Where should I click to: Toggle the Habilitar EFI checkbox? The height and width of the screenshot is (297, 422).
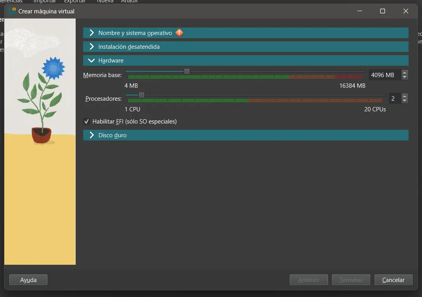click(x=87, y=122)
